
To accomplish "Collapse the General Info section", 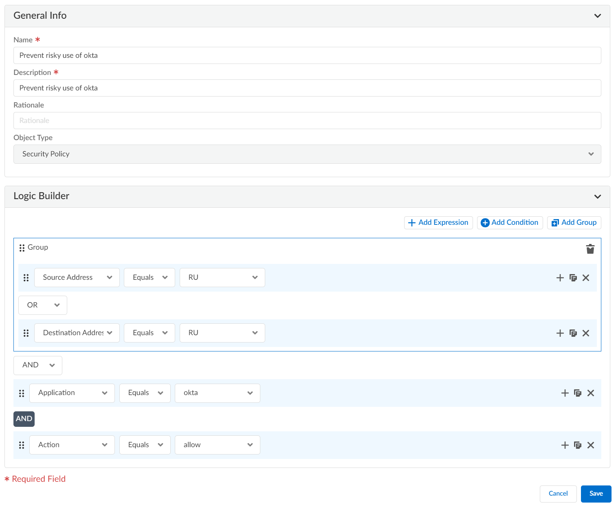I will pyautogui.click(x=597, y=16).
